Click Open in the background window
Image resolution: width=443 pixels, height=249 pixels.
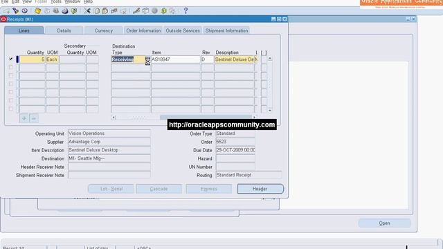[x=384, y=223]
